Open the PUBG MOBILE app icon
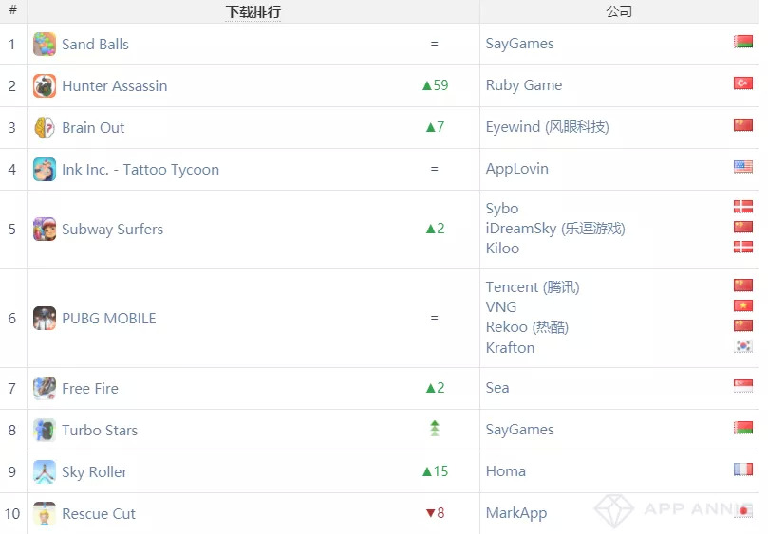 [45, 319]
